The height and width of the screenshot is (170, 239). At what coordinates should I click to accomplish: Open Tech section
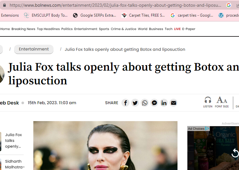click(x=169, y=29)
